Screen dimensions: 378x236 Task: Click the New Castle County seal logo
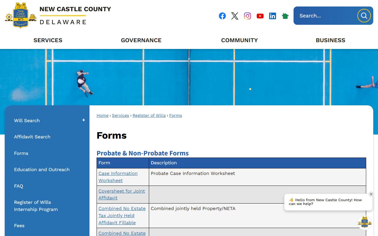(21, 15)
